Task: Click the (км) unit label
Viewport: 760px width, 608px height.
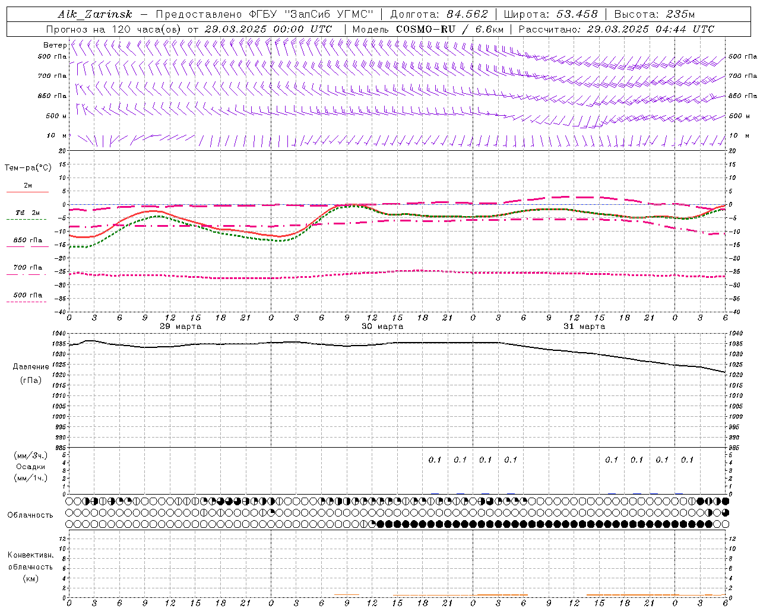Action: pos(30,578)
